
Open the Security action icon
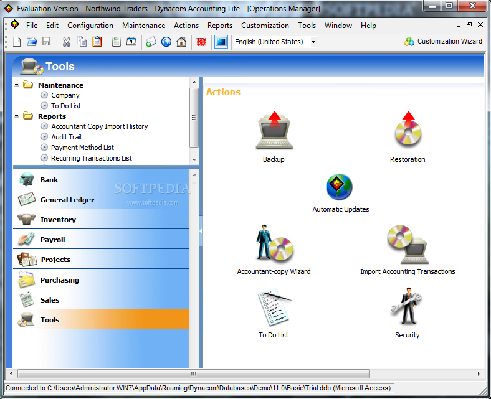pyautogui.click(x=407, y=306)
